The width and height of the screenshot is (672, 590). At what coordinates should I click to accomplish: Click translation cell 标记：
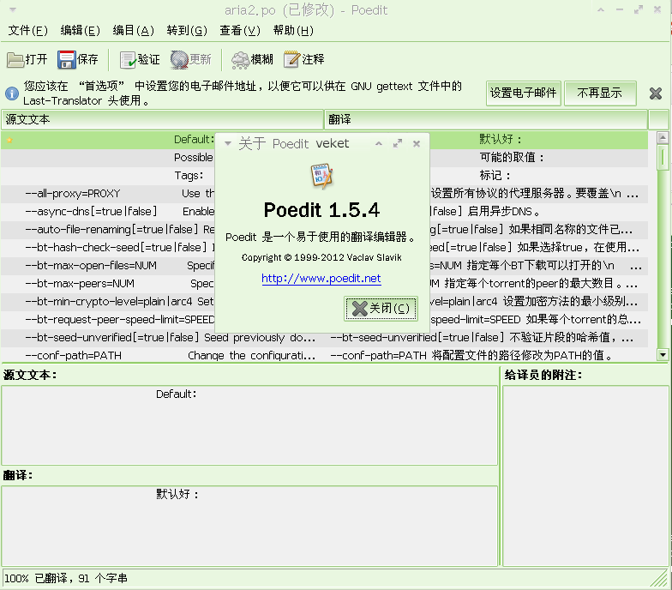[x=495, y=176]
